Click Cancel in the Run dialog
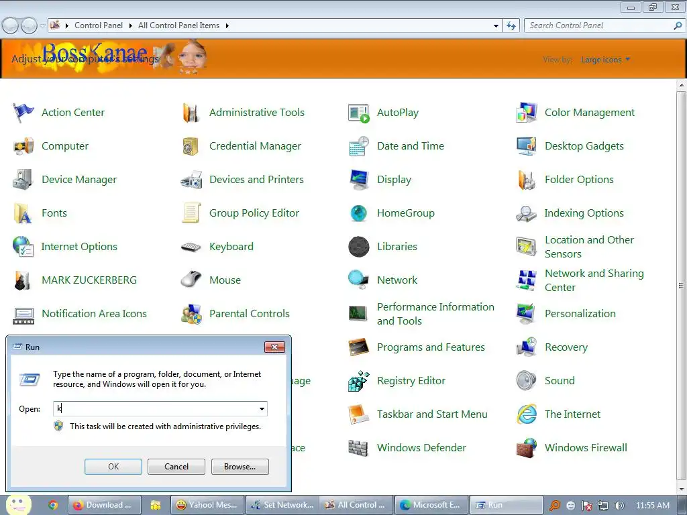This screenshot has height=515, width=687. (176, 467)
